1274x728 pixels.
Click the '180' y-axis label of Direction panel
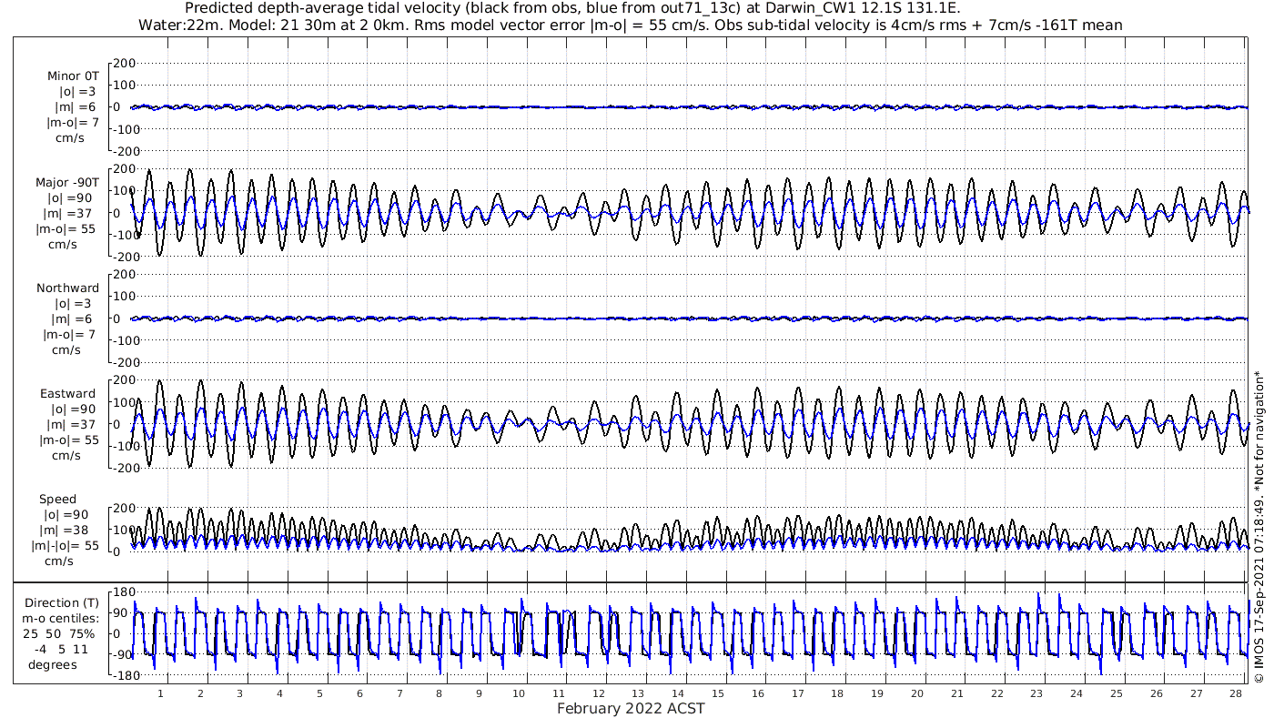pos(125,591)
